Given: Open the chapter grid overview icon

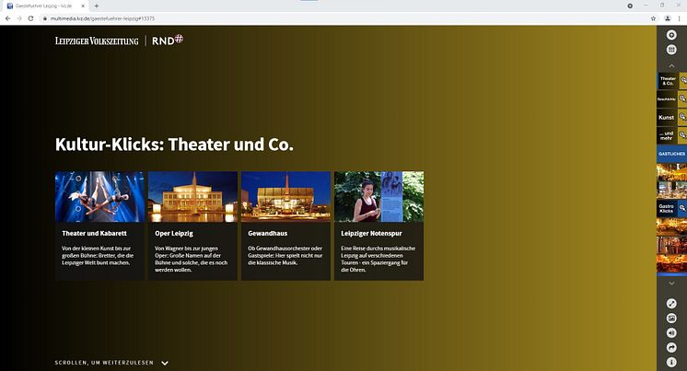Looking at the screenshot, I should 671,50.
